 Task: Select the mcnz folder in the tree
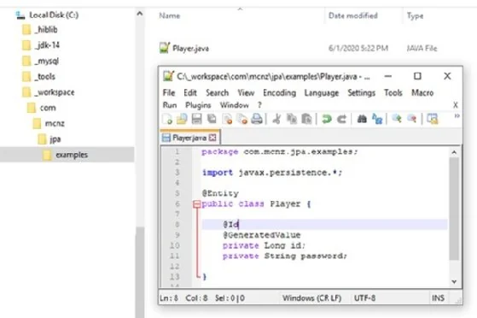[55, 123]
